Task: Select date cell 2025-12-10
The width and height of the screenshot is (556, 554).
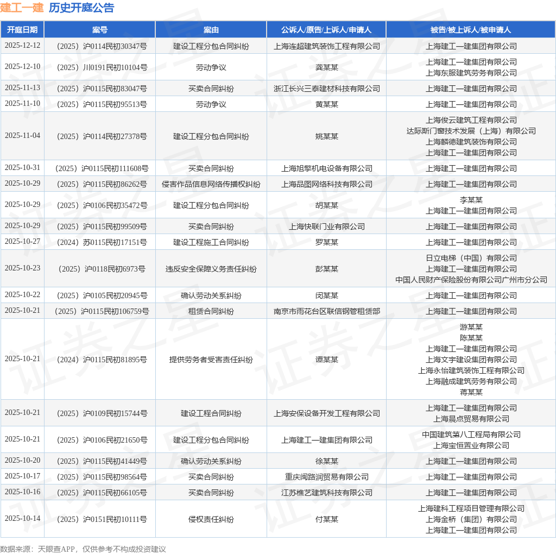Action: pos(22,67)
